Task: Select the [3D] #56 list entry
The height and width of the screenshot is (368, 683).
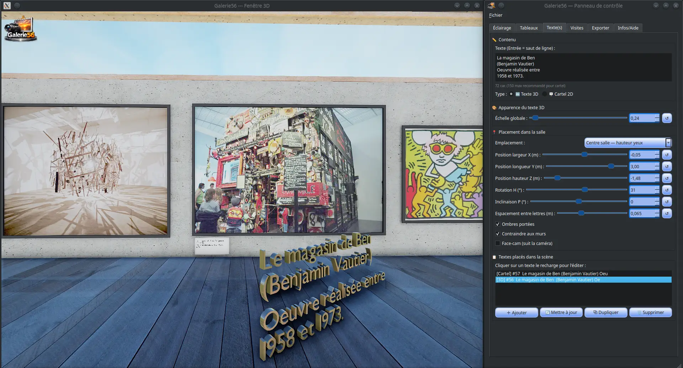Action: click(583, 280)
